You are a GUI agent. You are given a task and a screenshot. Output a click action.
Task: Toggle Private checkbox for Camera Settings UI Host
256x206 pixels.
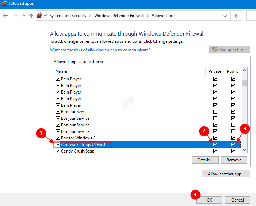pyautogui.click(x=215, y=144)
